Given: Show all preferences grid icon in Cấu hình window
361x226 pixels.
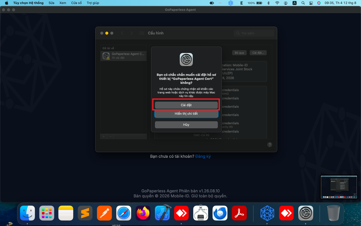Looking at the screenshot, I should [x=142, y=33].
